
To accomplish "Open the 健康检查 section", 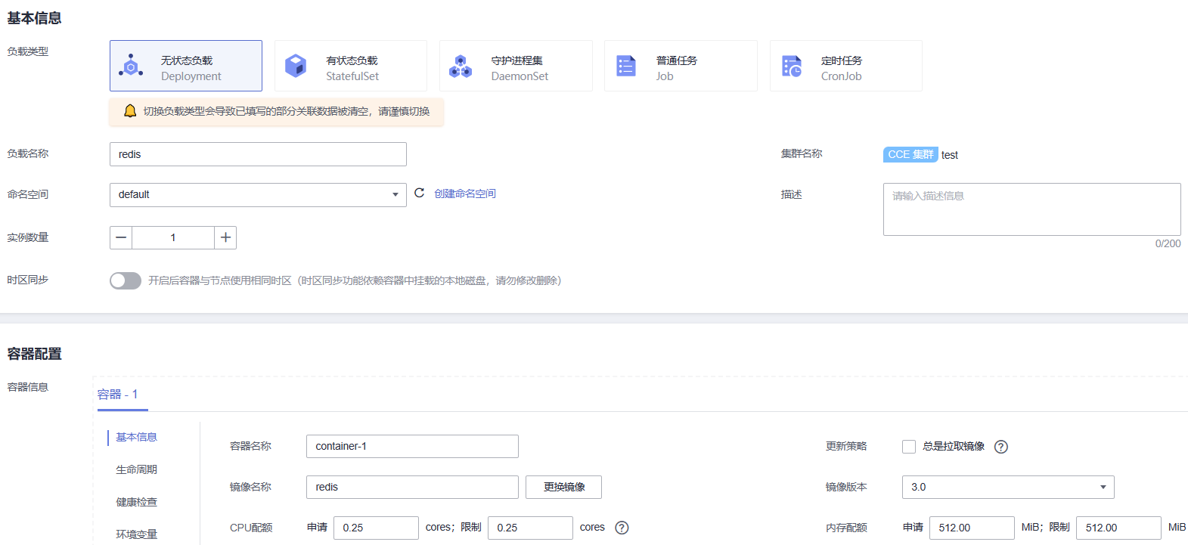I will click(136, 502).
